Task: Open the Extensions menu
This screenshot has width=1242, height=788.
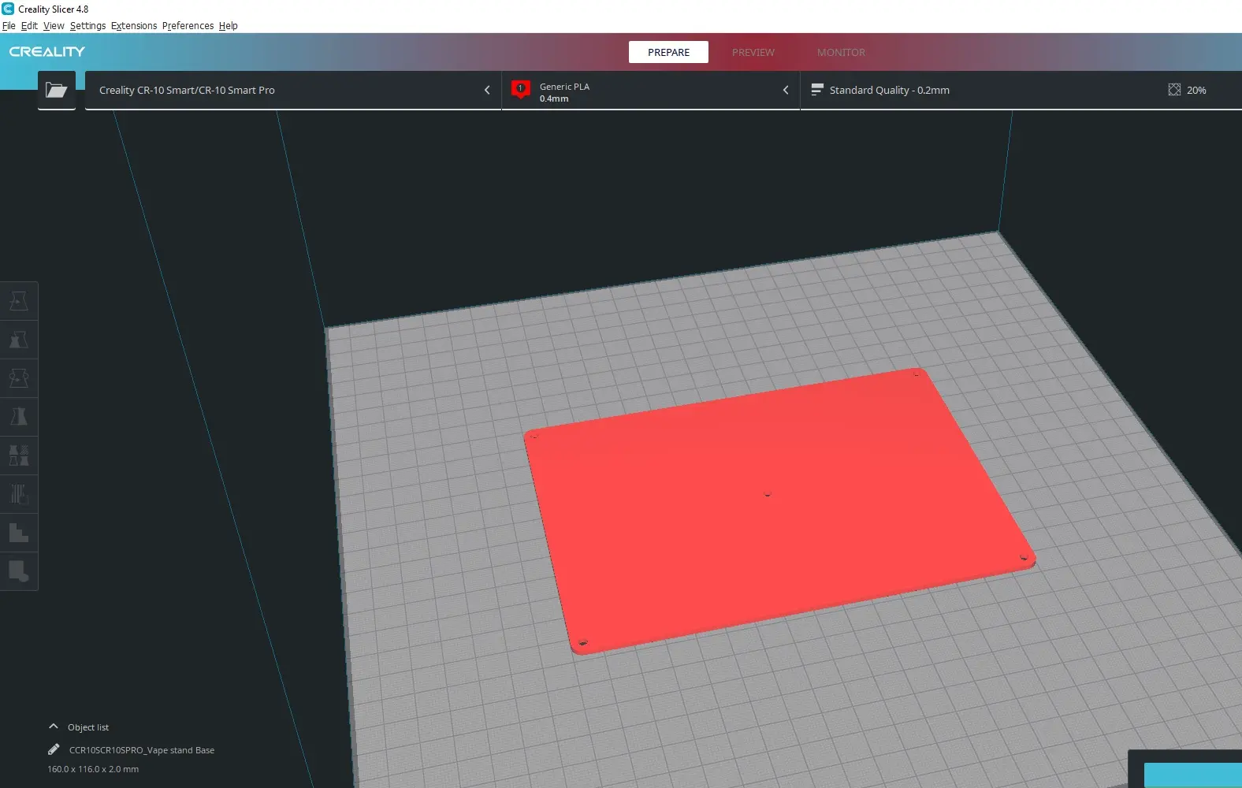Action: [134, 25]
